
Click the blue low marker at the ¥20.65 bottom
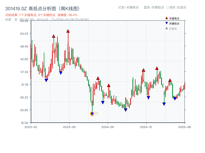(126, 109)
